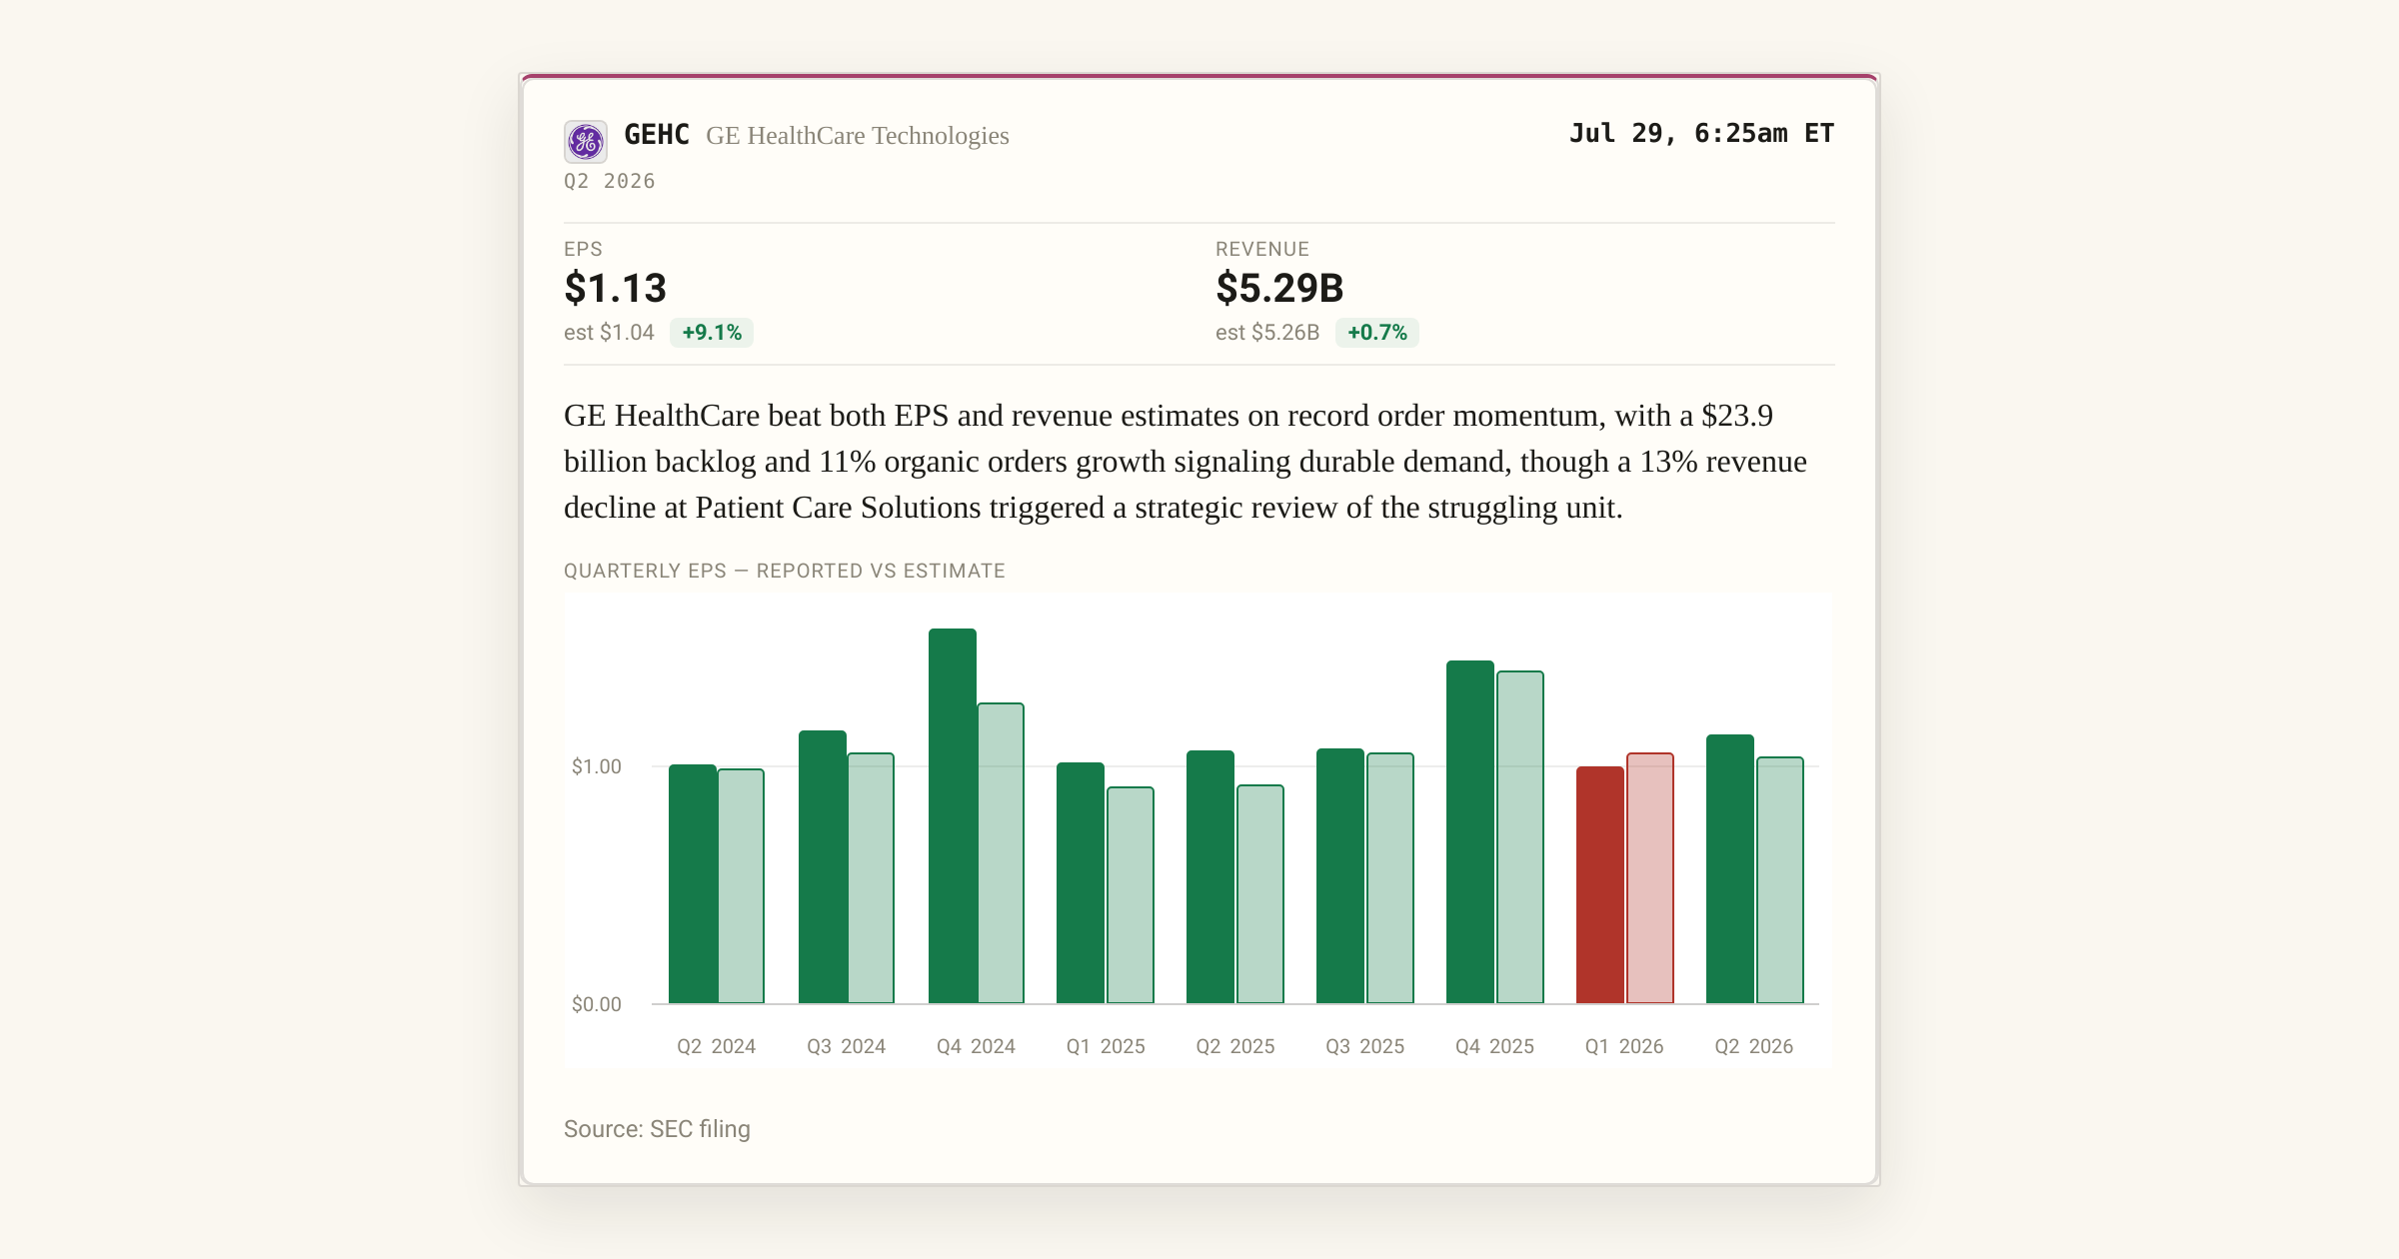Viewport: 2399px width, 1259px height.
Task: Click the tall Q4 2024 reported bar
Action: [953, 816]
